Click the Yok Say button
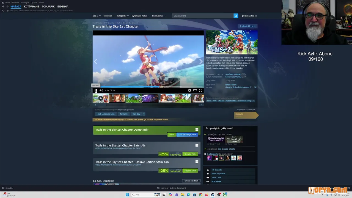The width and height of the screenshot is (352, 198). tap(136, 114)
